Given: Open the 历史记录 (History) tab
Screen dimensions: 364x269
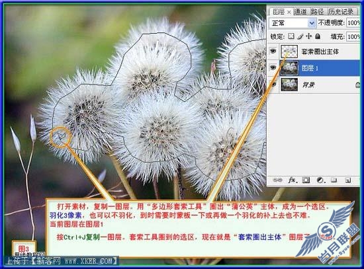Looking at the screenshot, I should point(341,12).
